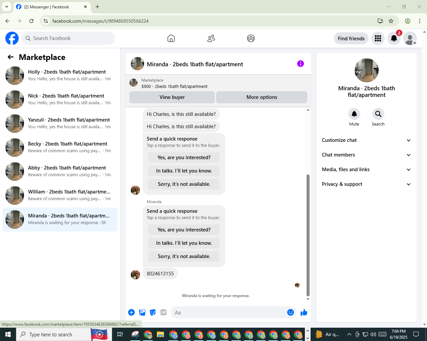Mute the Miranda conversation
The height and width of the screenshot is (341, 427).
pyautogui.click(x=354, y=114)
